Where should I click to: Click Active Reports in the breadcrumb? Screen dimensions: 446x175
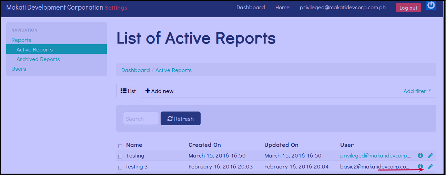click(x=173, y=70)
